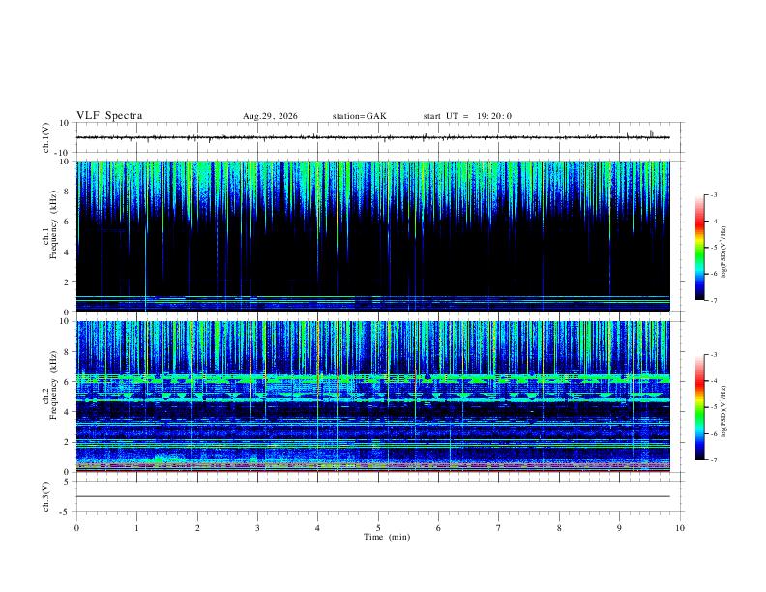766x592 pixels.
Task: Click the ch.2 spectrogram panel
Action: tap(373, 397)
